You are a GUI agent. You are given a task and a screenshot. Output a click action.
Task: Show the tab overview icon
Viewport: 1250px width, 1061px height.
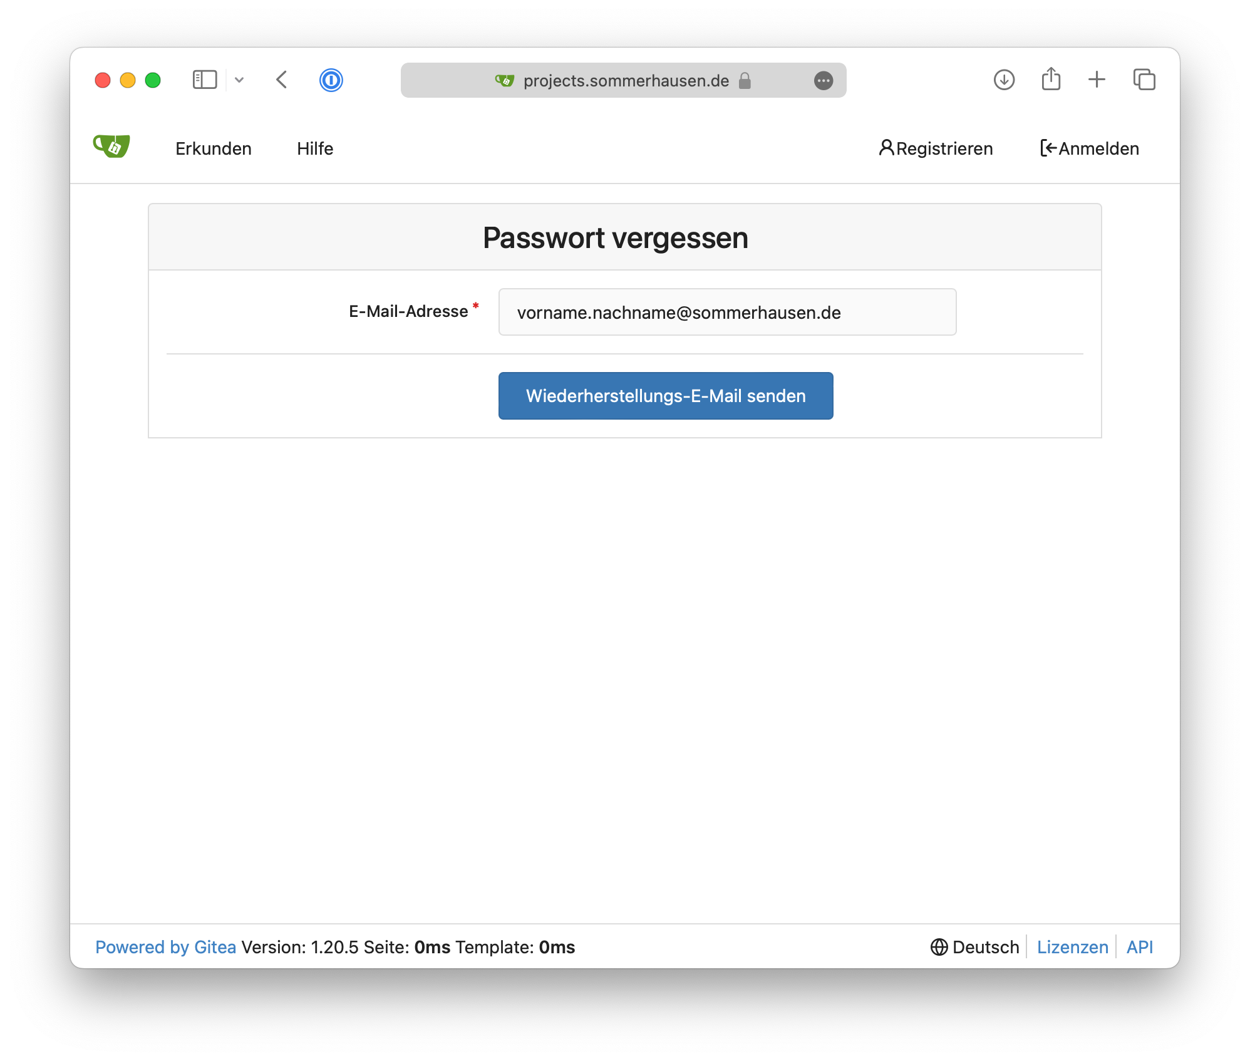point(1145,80)
